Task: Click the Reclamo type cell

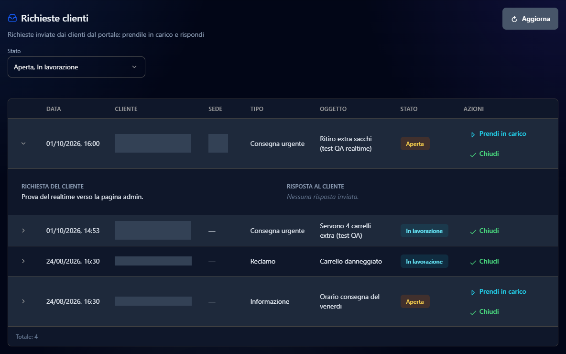Action: [x=263, y=262]
